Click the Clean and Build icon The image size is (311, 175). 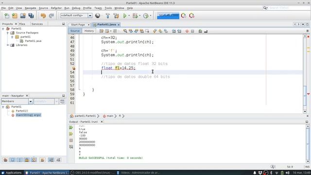[116, 16]
